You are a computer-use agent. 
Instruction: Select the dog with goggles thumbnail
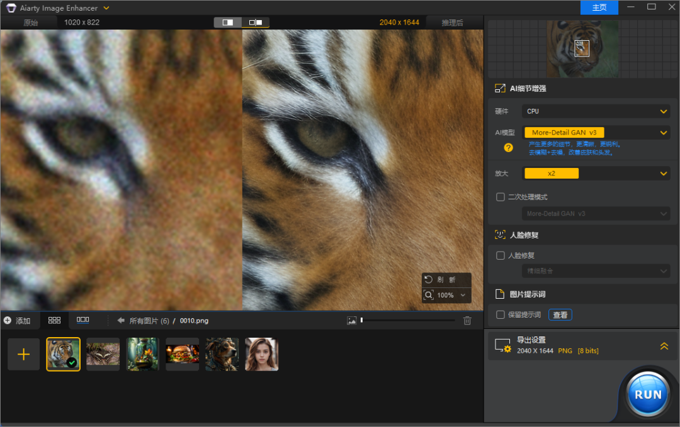click(x=222, y=354)
